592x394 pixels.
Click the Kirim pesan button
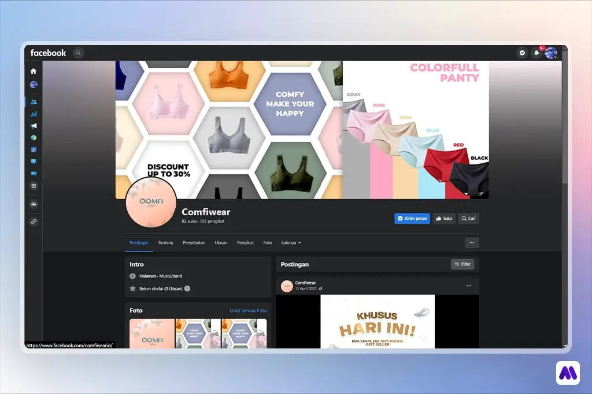412,219
